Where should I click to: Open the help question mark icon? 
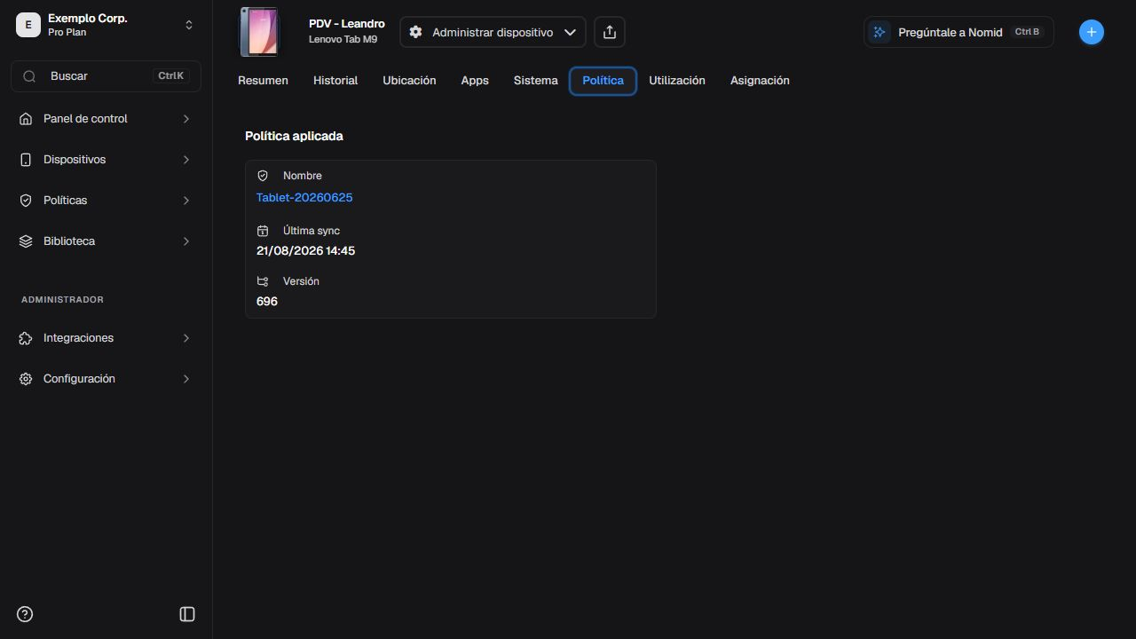[x=25, y=614]
